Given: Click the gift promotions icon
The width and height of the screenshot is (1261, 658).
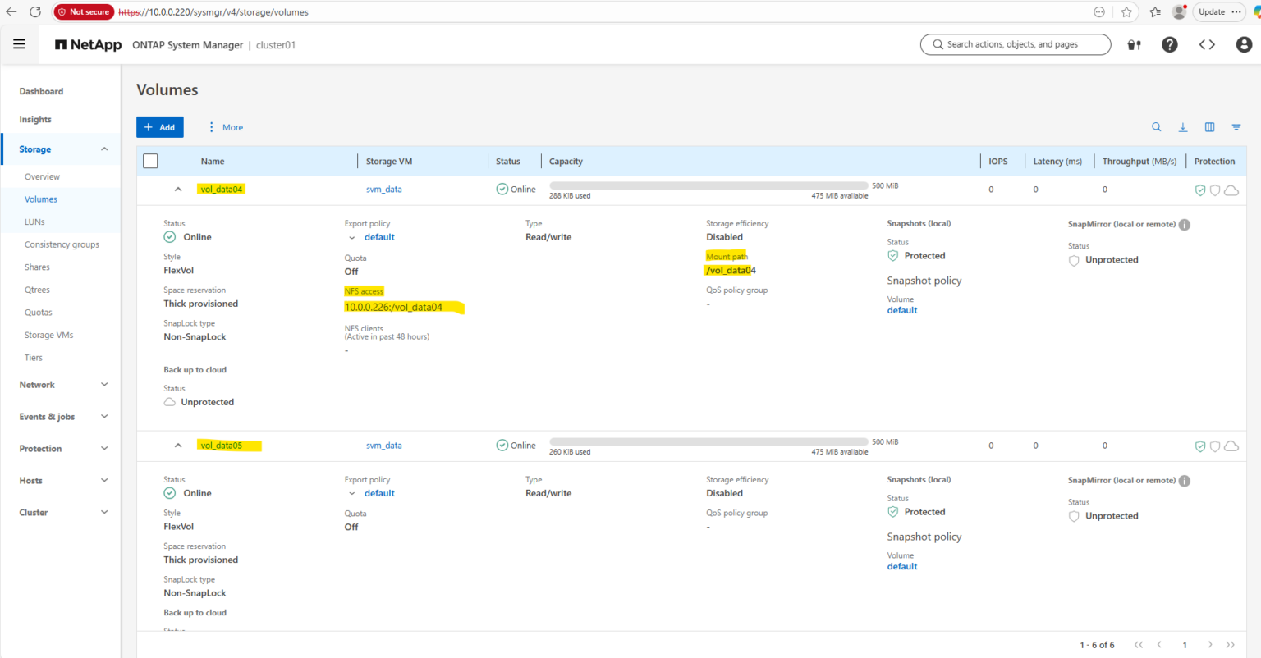Looking at the screenshot, I should (x=1134, y=44).
